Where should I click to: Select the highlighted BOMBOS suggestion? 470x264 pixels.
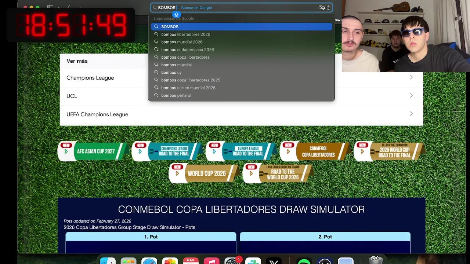(x=242, y=26)
